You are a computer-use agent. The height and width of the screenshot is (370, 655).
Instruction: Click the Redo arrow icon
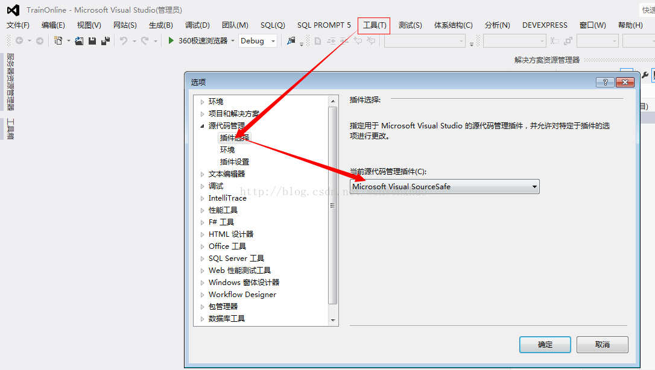coord(145,41)
